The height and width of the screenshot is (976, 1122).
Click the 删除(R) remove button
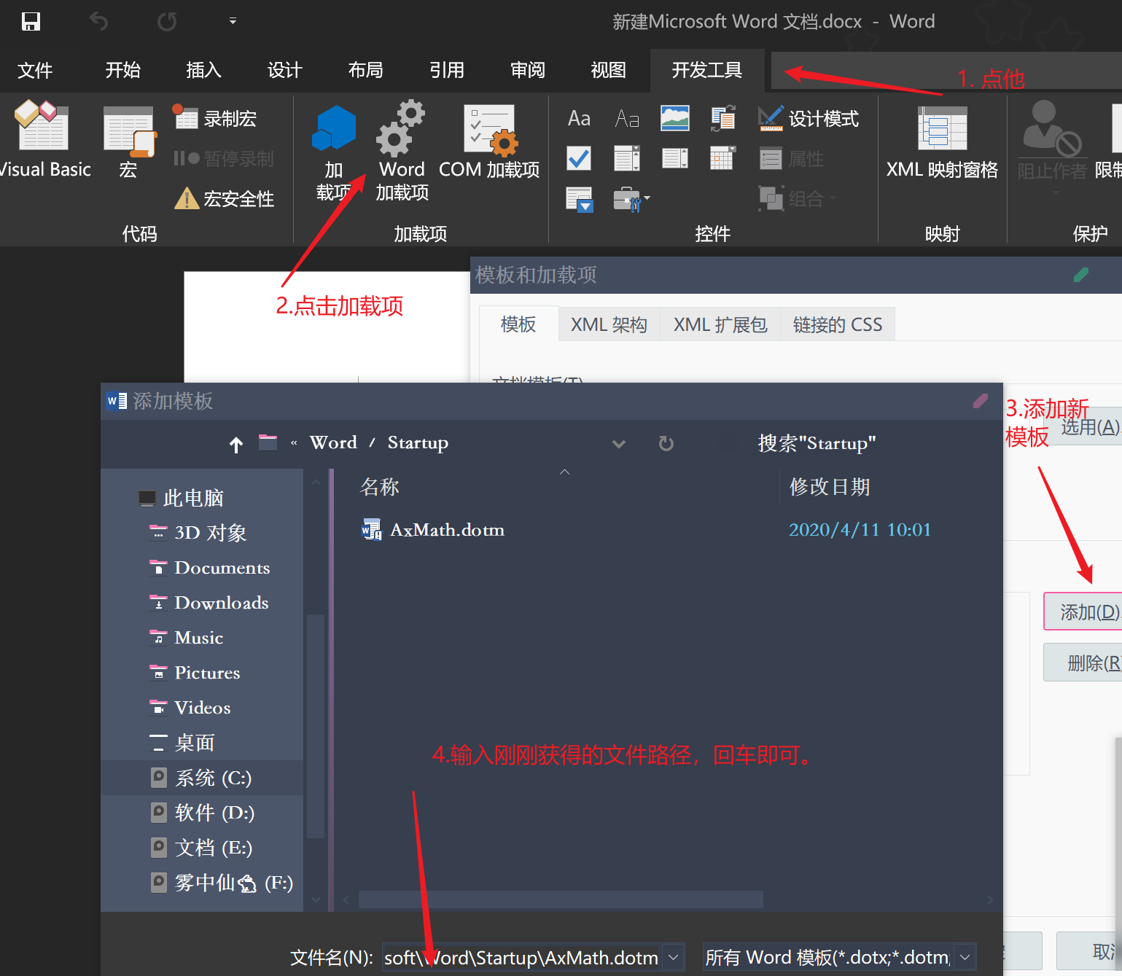(1084, 663)
